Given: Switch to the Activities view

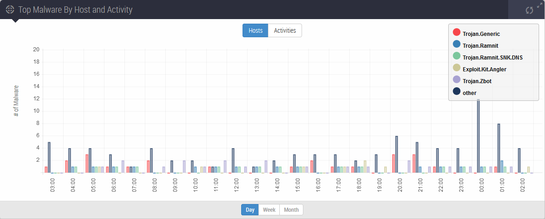Looking at the screenshot, I should [285, 30].
